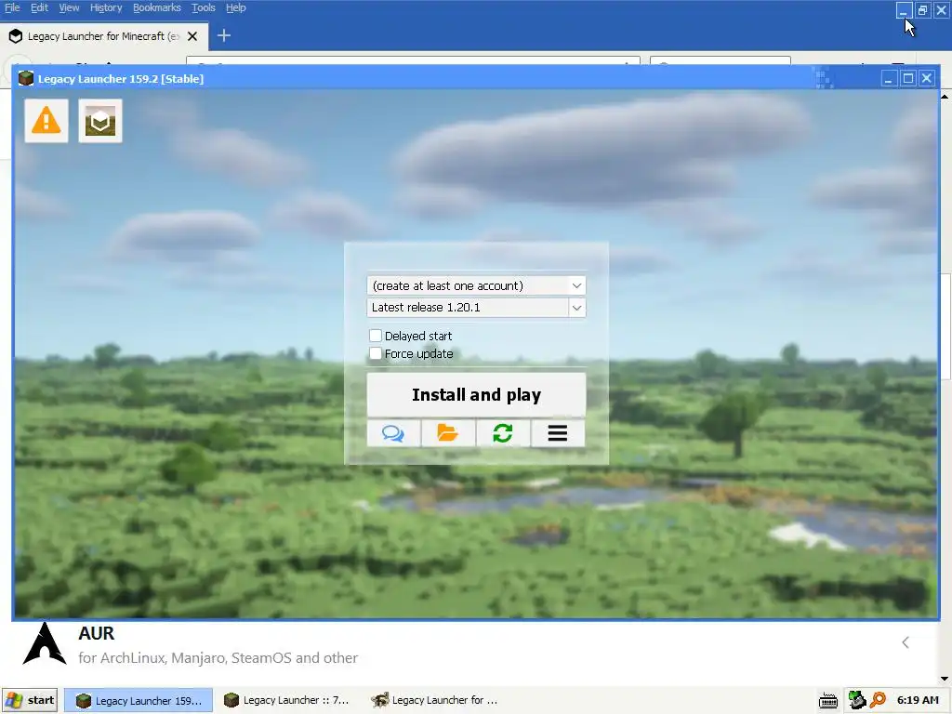The height and width of the screenshot is (714, 952).
Task: Expand the Latest release 1.20.1 version dropdown
Action: (x=576, y=307)
